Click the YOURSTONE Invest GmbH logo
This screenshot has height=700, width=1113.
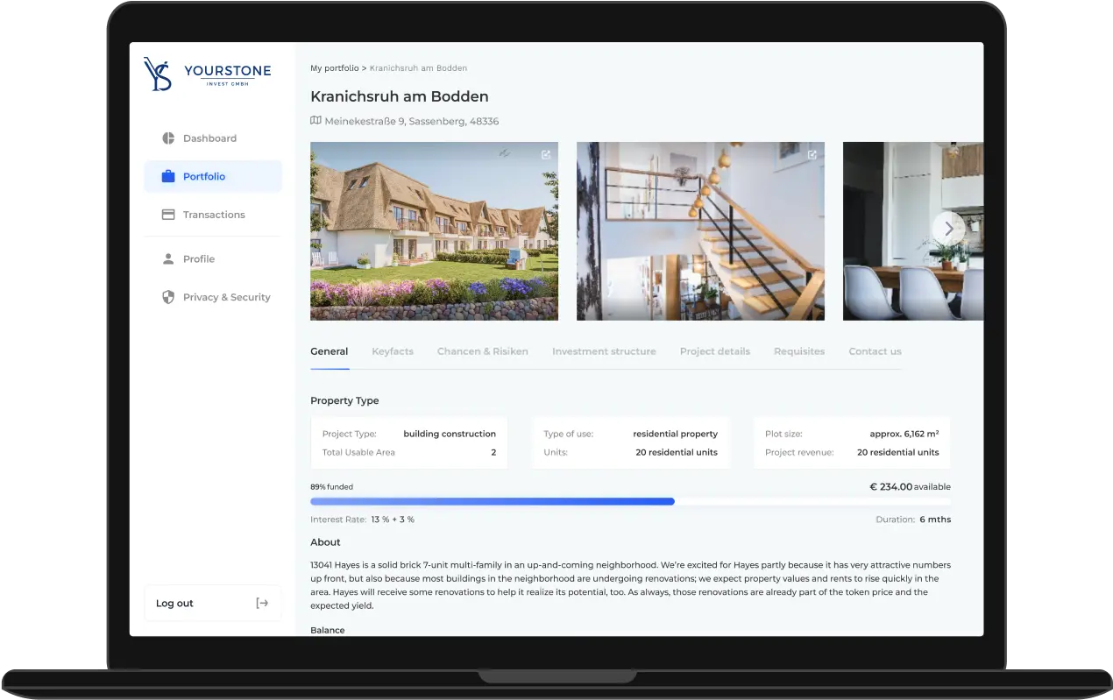click(x=207, y=74)
